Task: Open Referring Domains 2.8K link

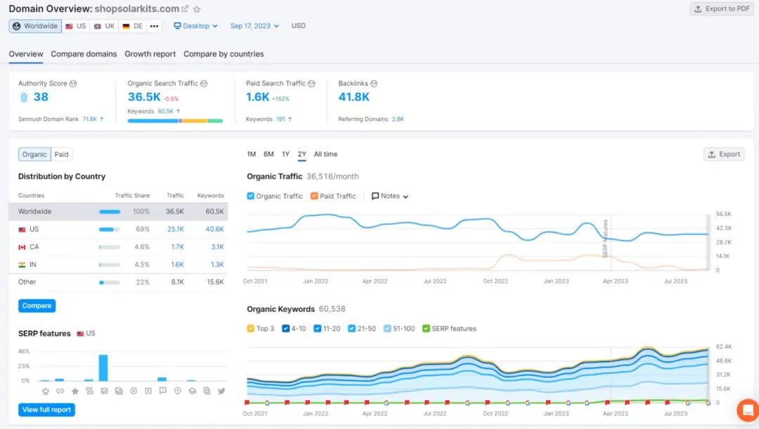Action: (x=398, y=119)
